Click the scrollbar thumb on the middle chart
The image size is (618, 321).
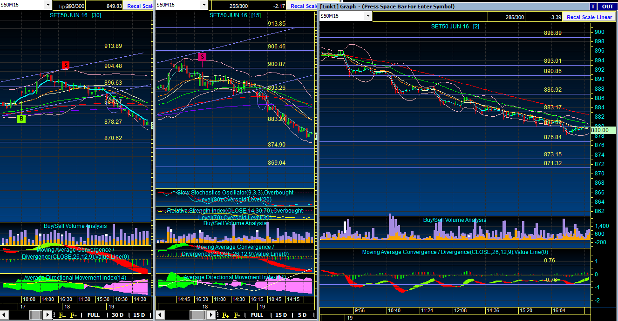tap(198, 315)
